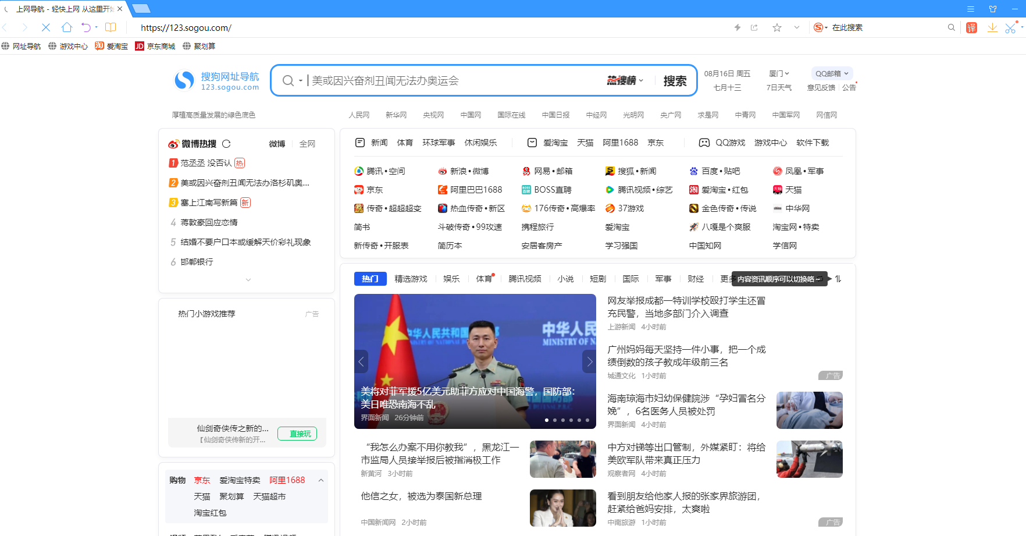This screenshot has width=1026, height=536.
Task: Select the 军事 news tab
Action: coord(664,279)
